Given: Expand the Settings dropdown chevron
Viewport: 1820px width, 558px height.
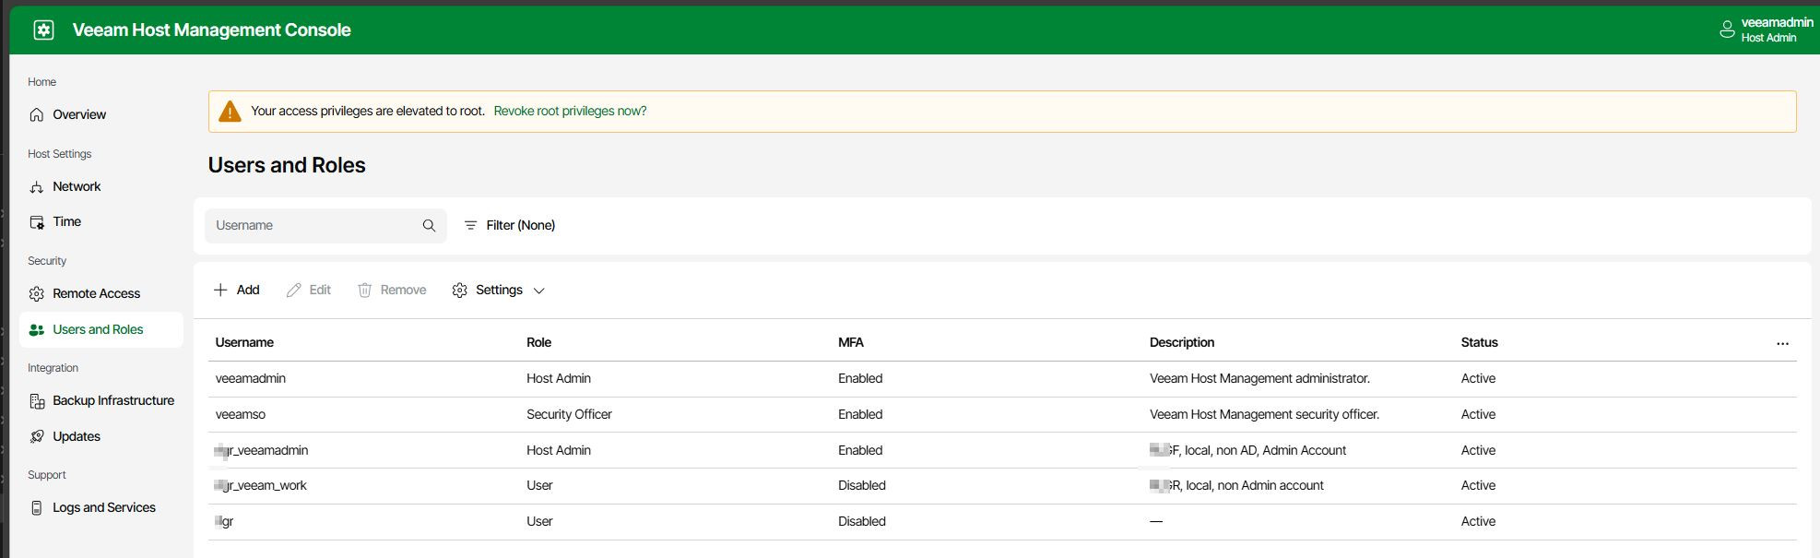Looking at the screenshot, I should pos(539,291).
